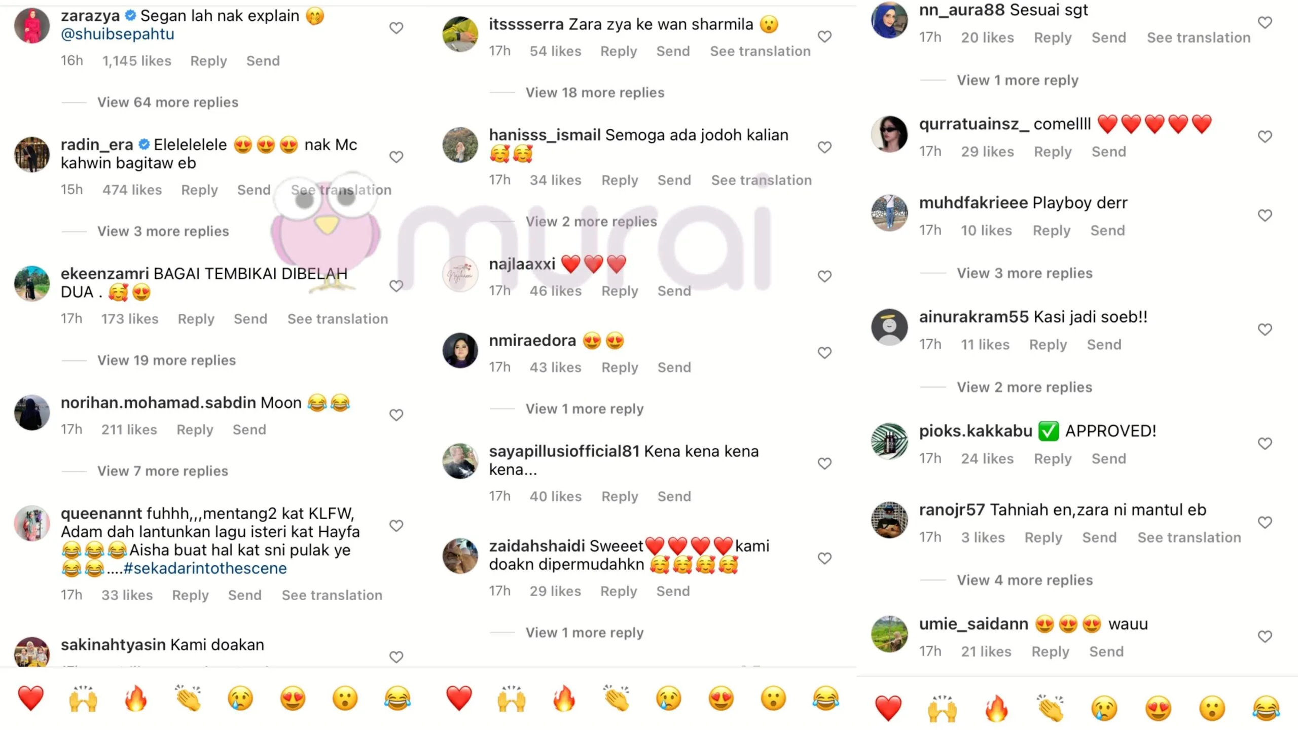Screen dimensions: 1298x730
Task: Expand View 4 more replies under ranojr57
Action: 1025,580
